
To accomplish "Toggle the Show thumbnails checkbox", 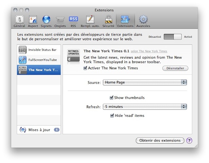I will click(x=111, y=98).
